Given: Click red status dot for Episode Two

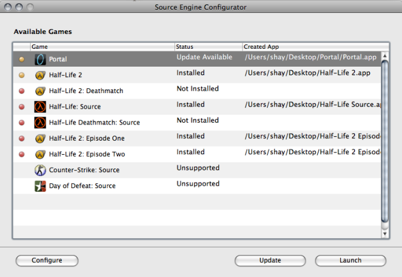Looking at the screenshot, I should 22,154.
